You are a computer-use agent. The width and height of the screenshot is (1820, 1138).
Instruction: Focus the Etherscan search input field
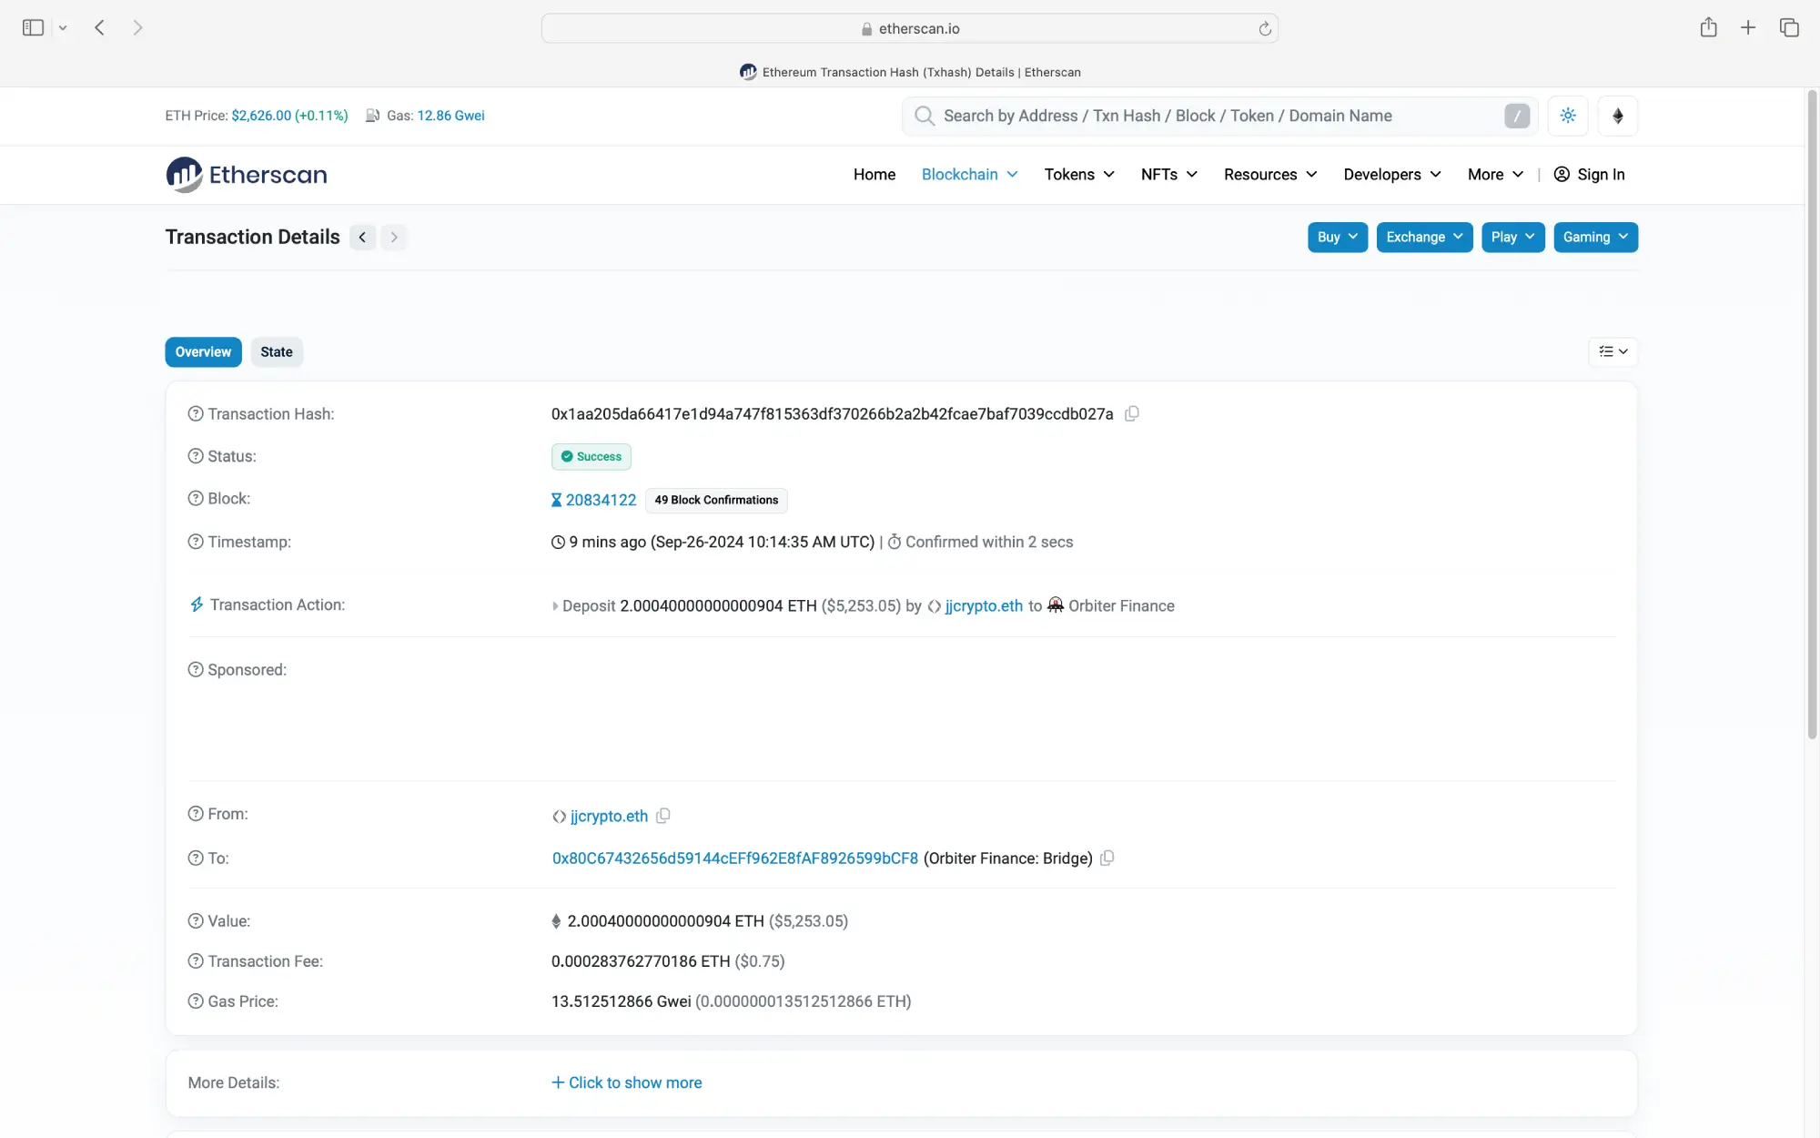(1219, 116)
